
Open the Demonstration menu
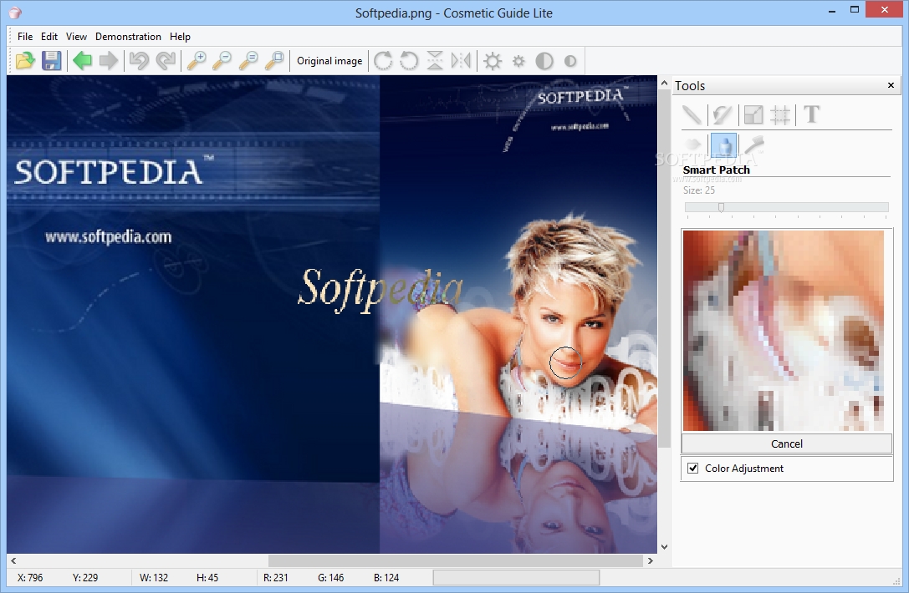pos(128,37)
